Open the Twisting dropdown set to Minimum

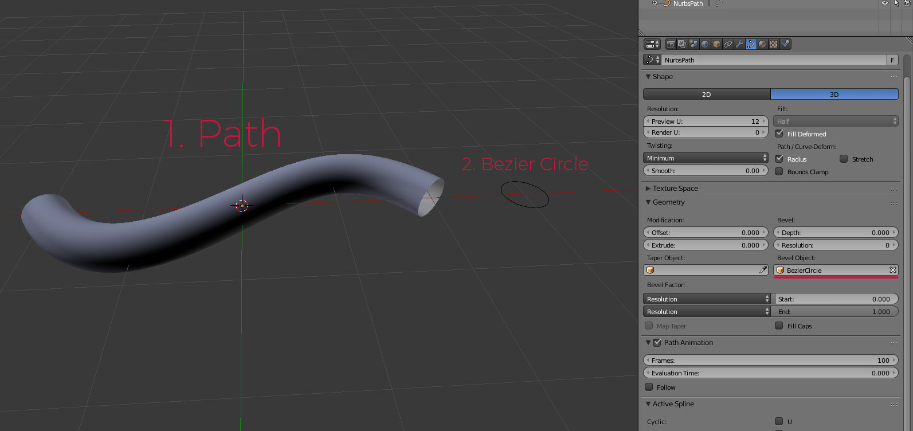(706, 158)
